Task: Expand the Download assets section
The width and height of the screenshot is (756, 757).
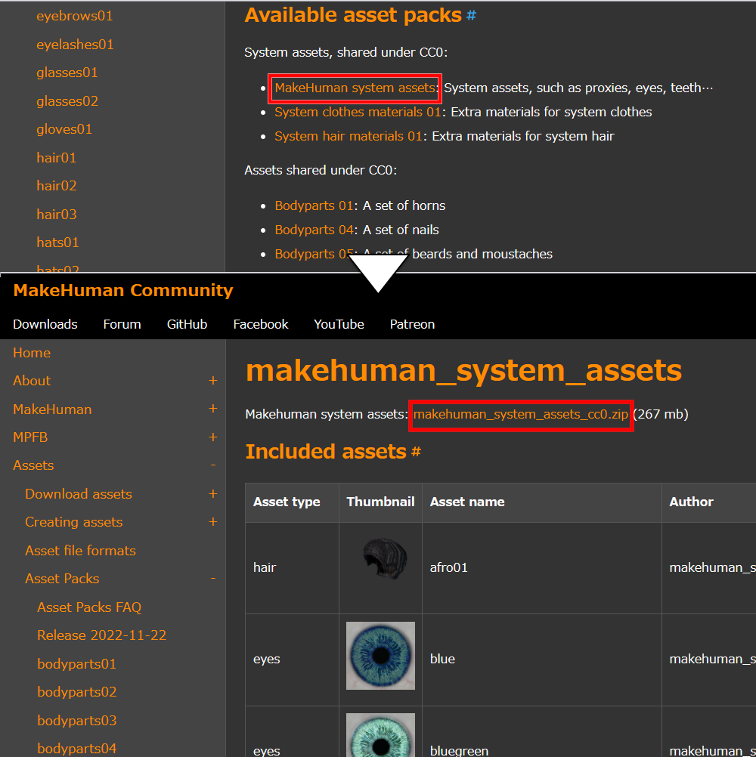Action: (213, 494)
